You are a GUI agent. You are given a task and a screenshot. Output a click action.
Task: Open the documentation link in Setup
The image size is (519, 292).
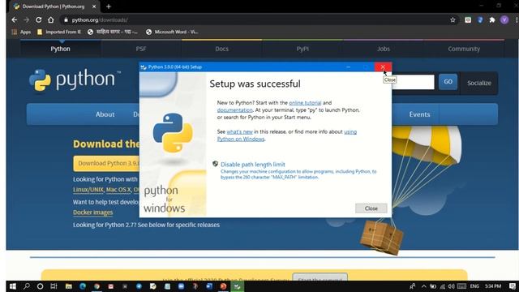pyautogui.click(x=234, y=110)
